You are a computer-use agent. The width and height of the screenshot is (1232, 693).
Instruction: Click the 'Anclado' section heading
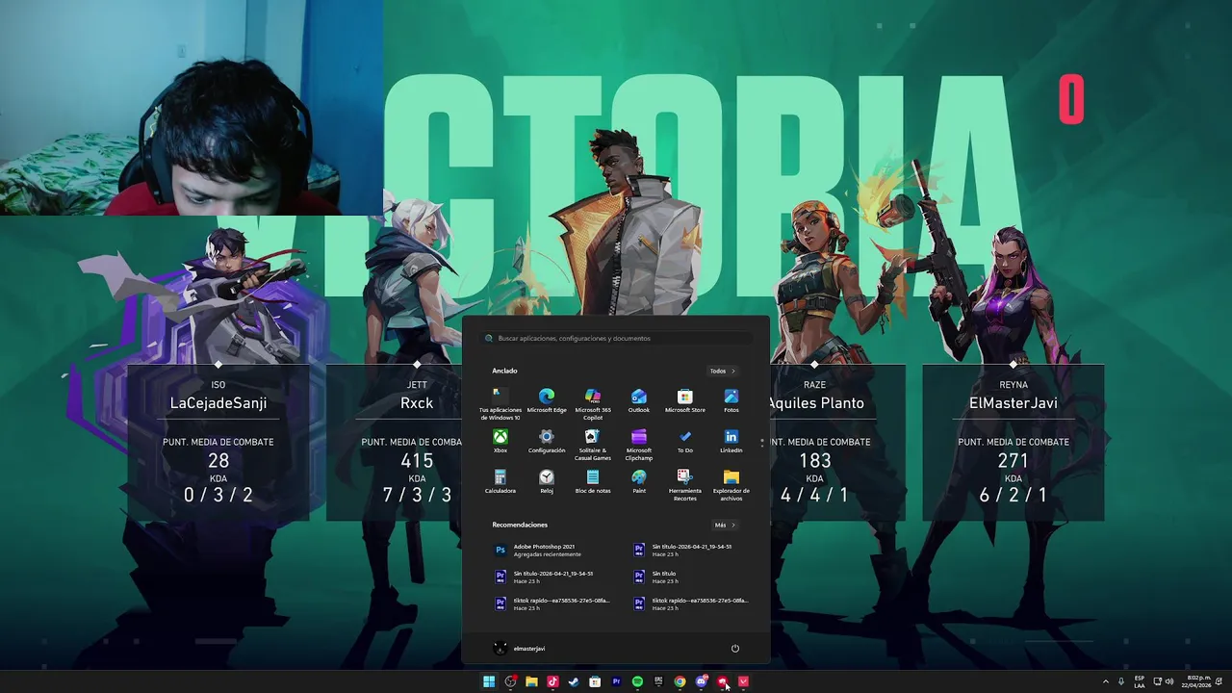coord(504,371)
